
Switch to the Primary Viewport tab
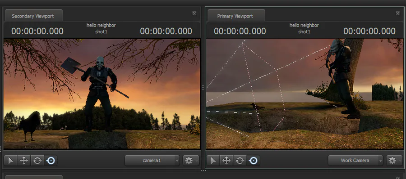(235, 16)
